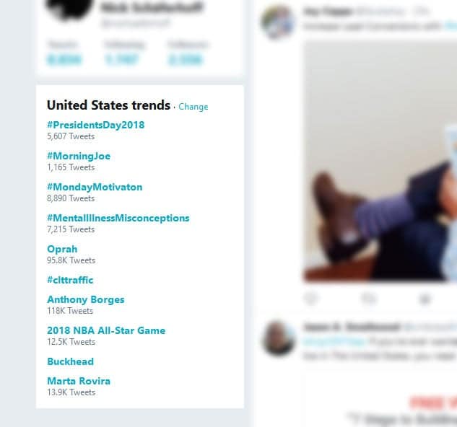Open the #clttraffic trend
This screenshot has height=427, width=457.
(70, 280)
